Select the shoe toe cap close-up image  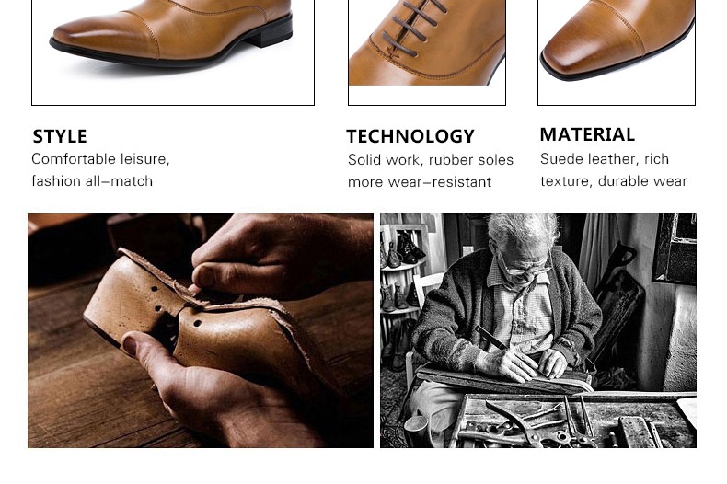(x=617, y=52)
